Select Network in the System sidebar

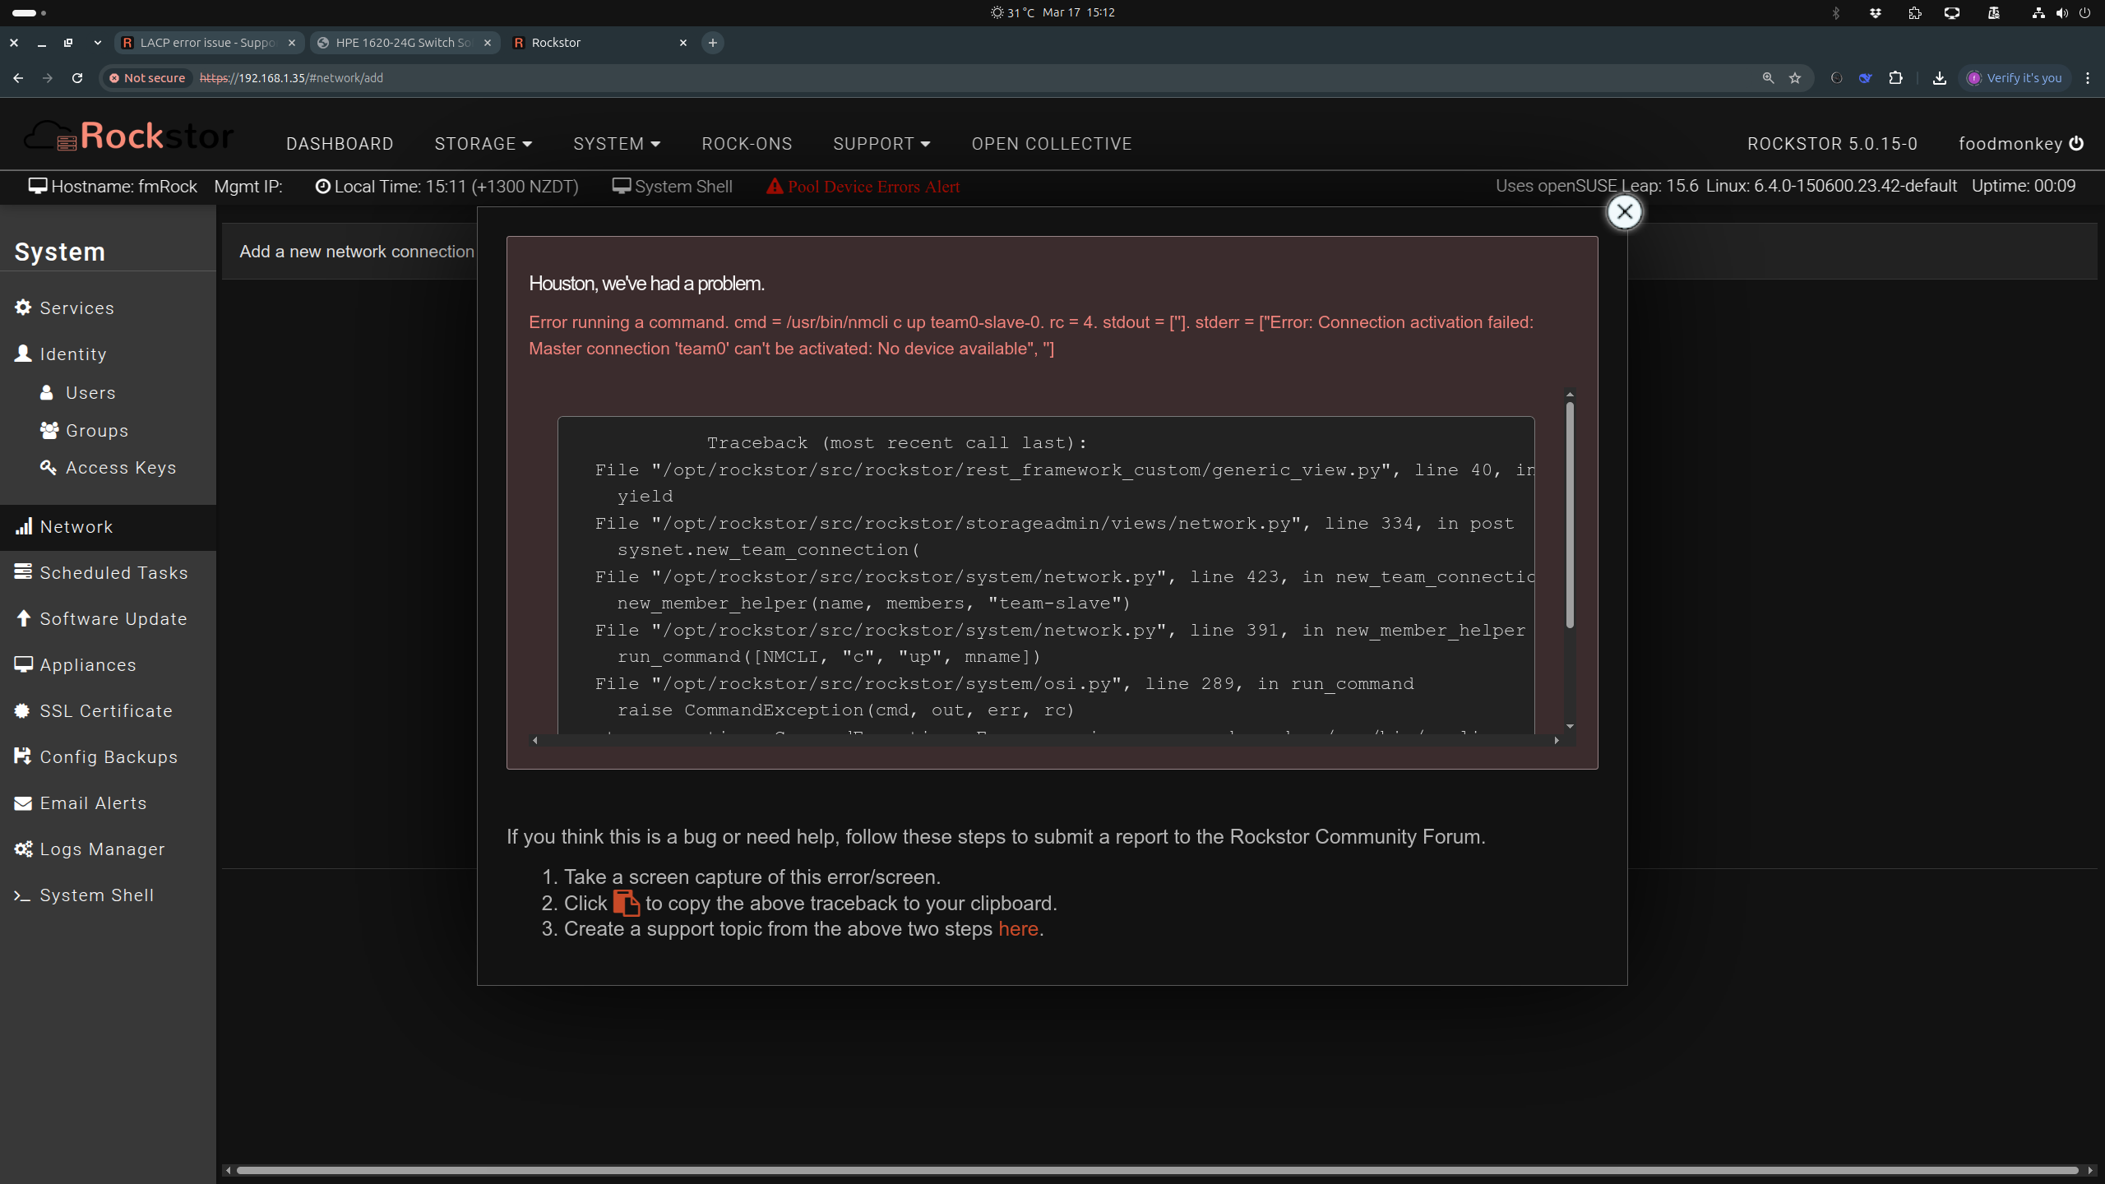108,527
